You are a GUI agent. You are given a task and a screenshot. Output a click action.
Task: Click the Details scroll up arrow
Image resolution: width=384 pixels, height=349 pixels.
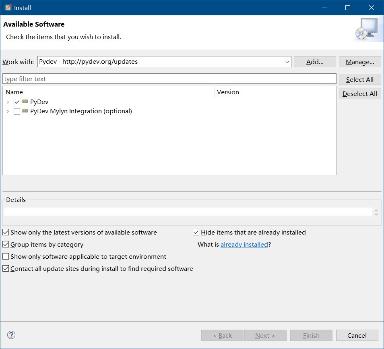pyautogui.click(x=376, y=210)
